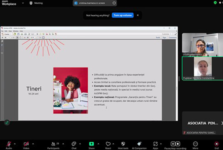Pause the meeting recording
Viewport: 223px width, 150px height.
pyautogui.click(x=173, y=144)
